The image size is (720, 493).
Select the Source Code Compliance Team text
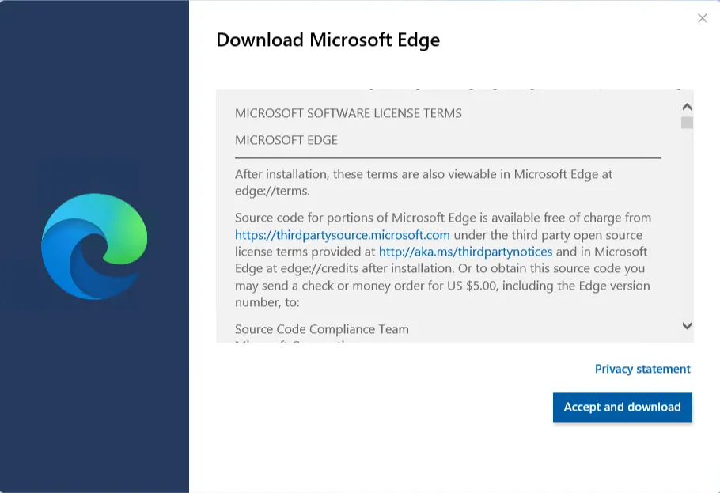click(x=320, y=329)
